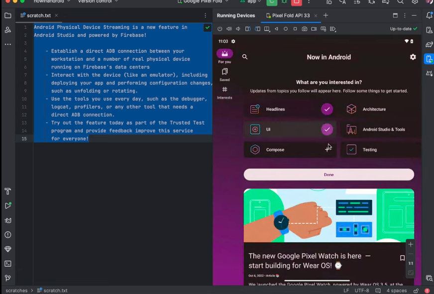Click the emulator volume up button
This screenshot has height=294, width=434.
[229, 29]
